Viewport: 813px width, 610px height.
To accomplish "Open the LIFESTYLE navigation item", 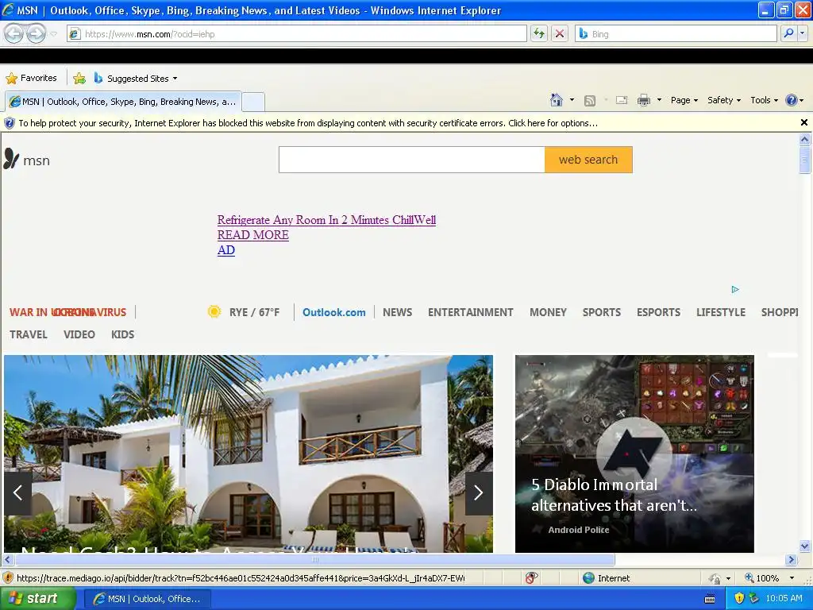I will (x=721, y=312).
